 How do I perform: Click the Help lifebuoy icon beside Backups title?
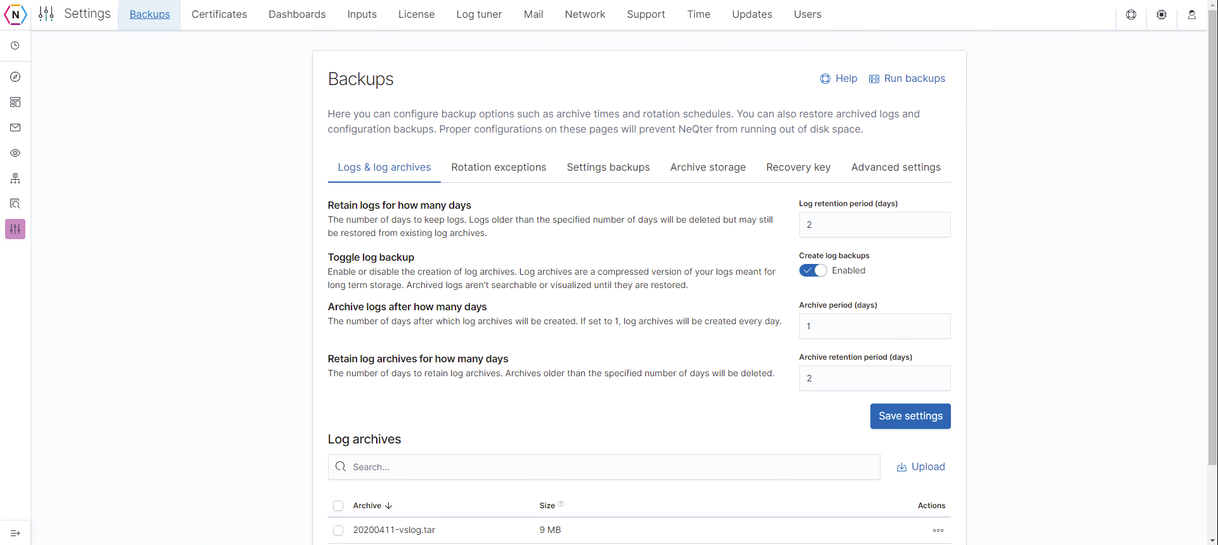point(825,79)
